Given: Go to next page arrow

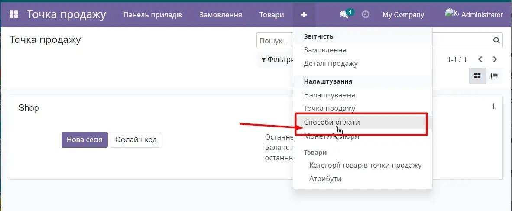Looking at the screenshot, I should click(x=495, y=59).
